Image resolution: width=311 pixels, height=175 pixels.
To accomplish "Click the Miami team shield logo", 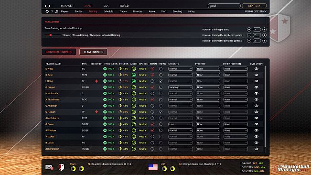I will point(61,167).
